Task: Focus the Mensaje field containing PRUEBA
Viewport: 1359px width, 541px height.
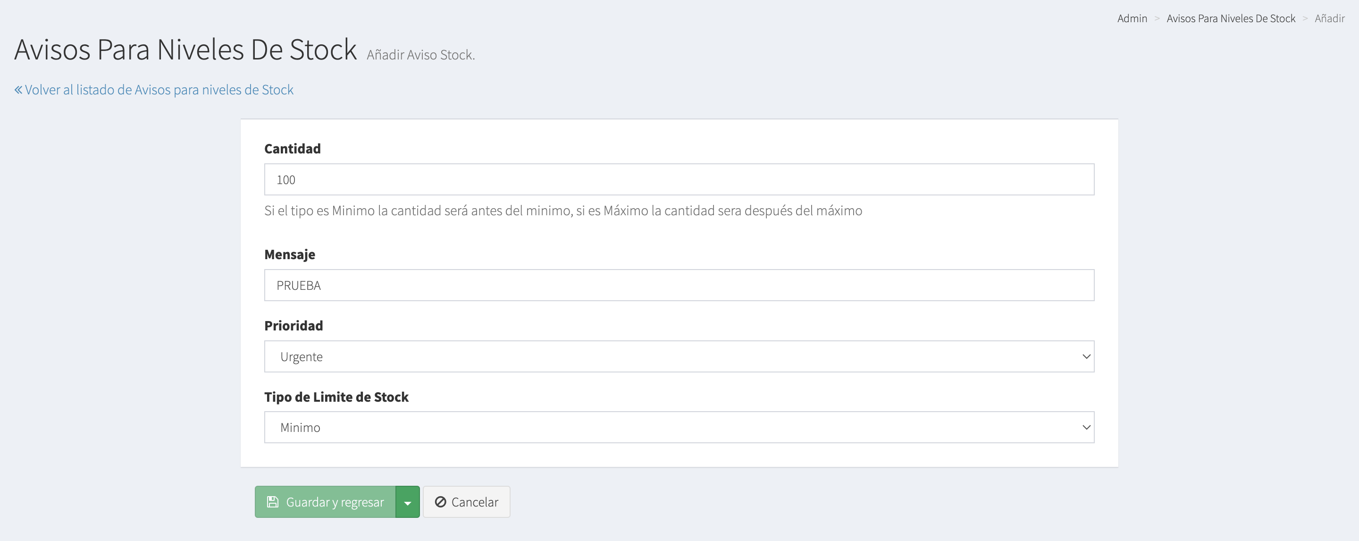Action: [x=679, y=285]
